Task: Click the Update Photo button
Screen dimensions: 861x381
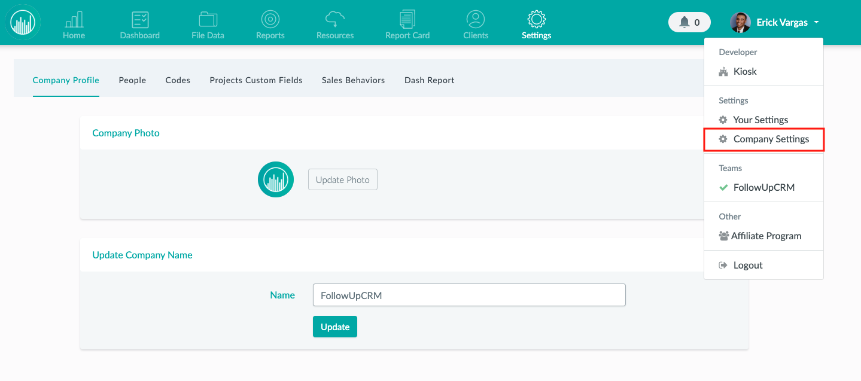Action: click(x=343, y=179)
